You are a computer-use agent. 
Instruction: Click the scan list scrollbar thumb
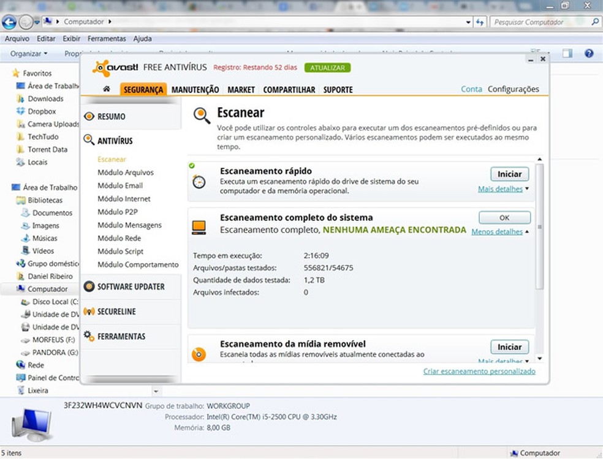click(539, 226)
